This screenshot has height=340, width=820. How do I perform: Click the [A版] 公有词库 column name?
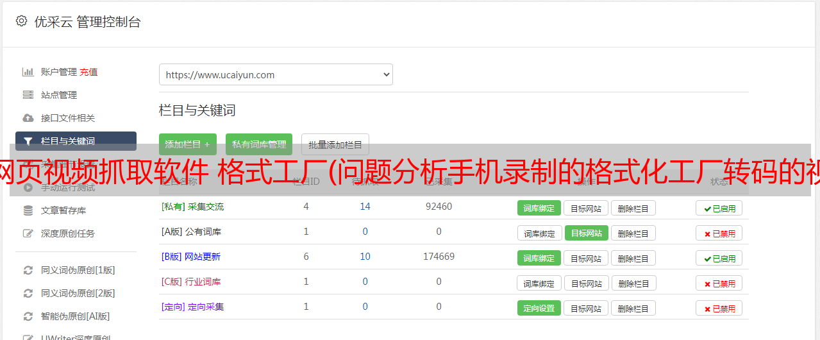click(x=191, y=232)
